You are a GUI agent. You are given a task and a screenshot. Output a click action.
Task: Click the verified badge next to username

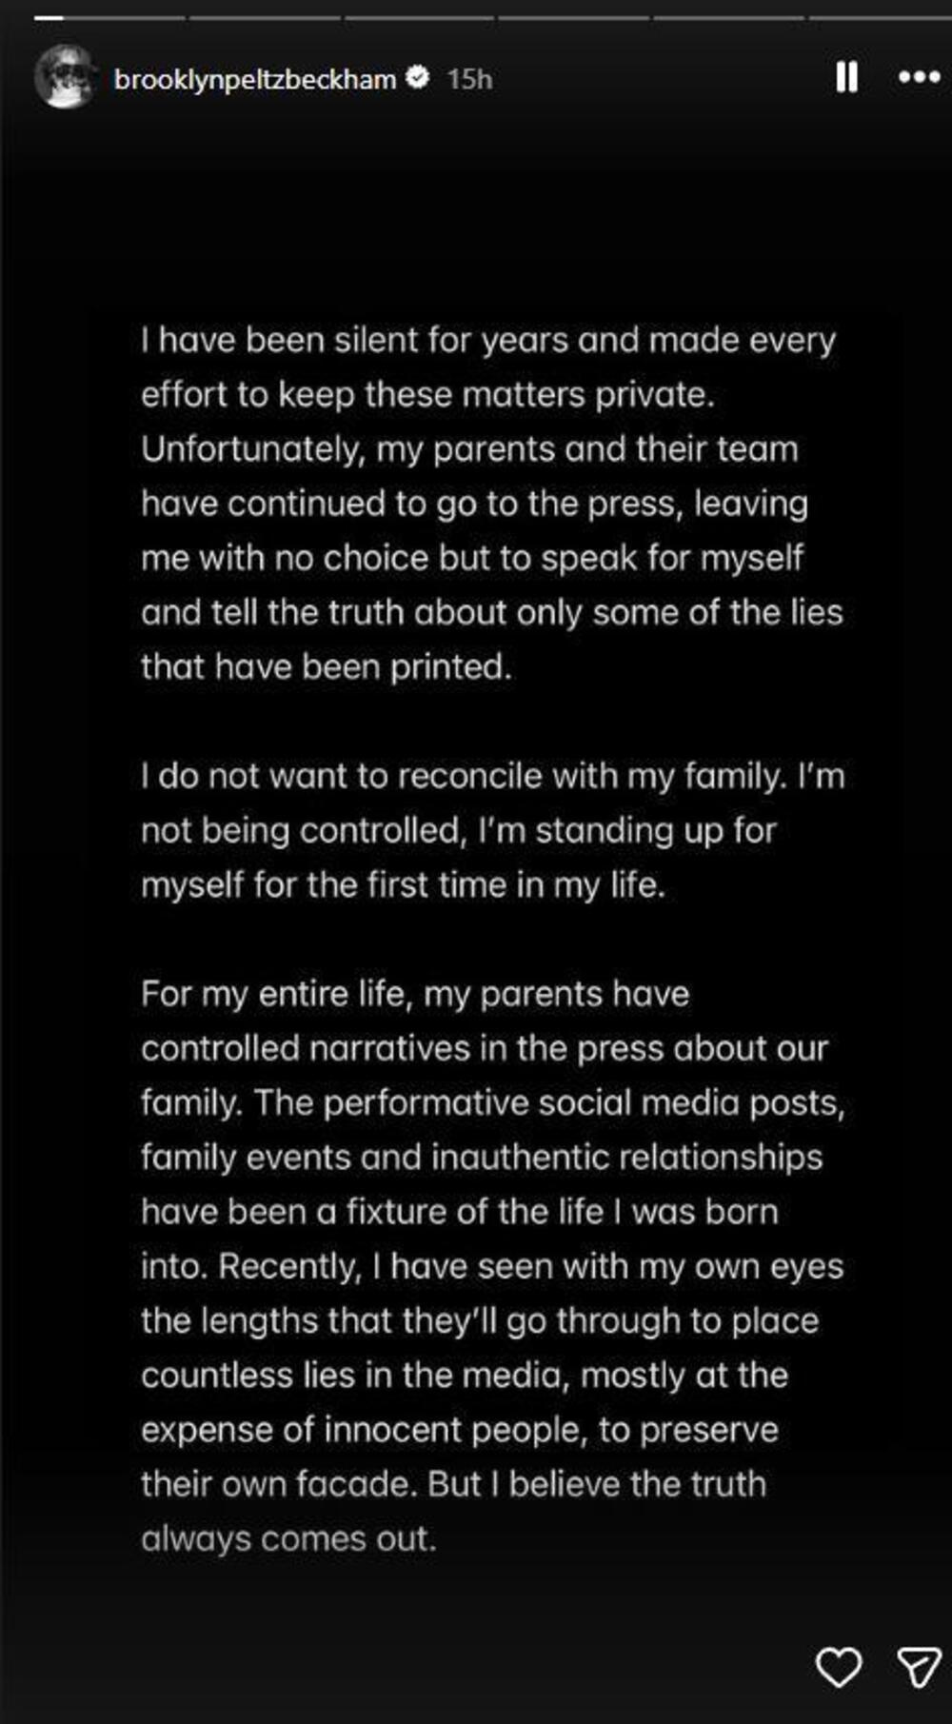tap(417, 77)
